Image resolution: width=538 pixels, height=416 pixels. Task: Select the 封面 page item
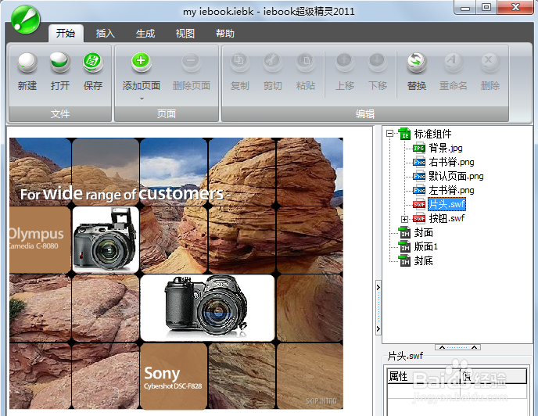tap(423, 233)
